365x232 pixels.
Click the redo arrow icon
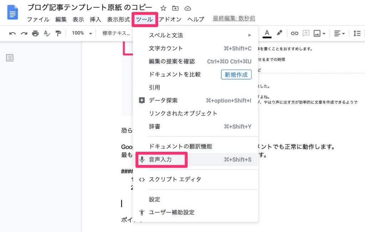coord(24,33)
